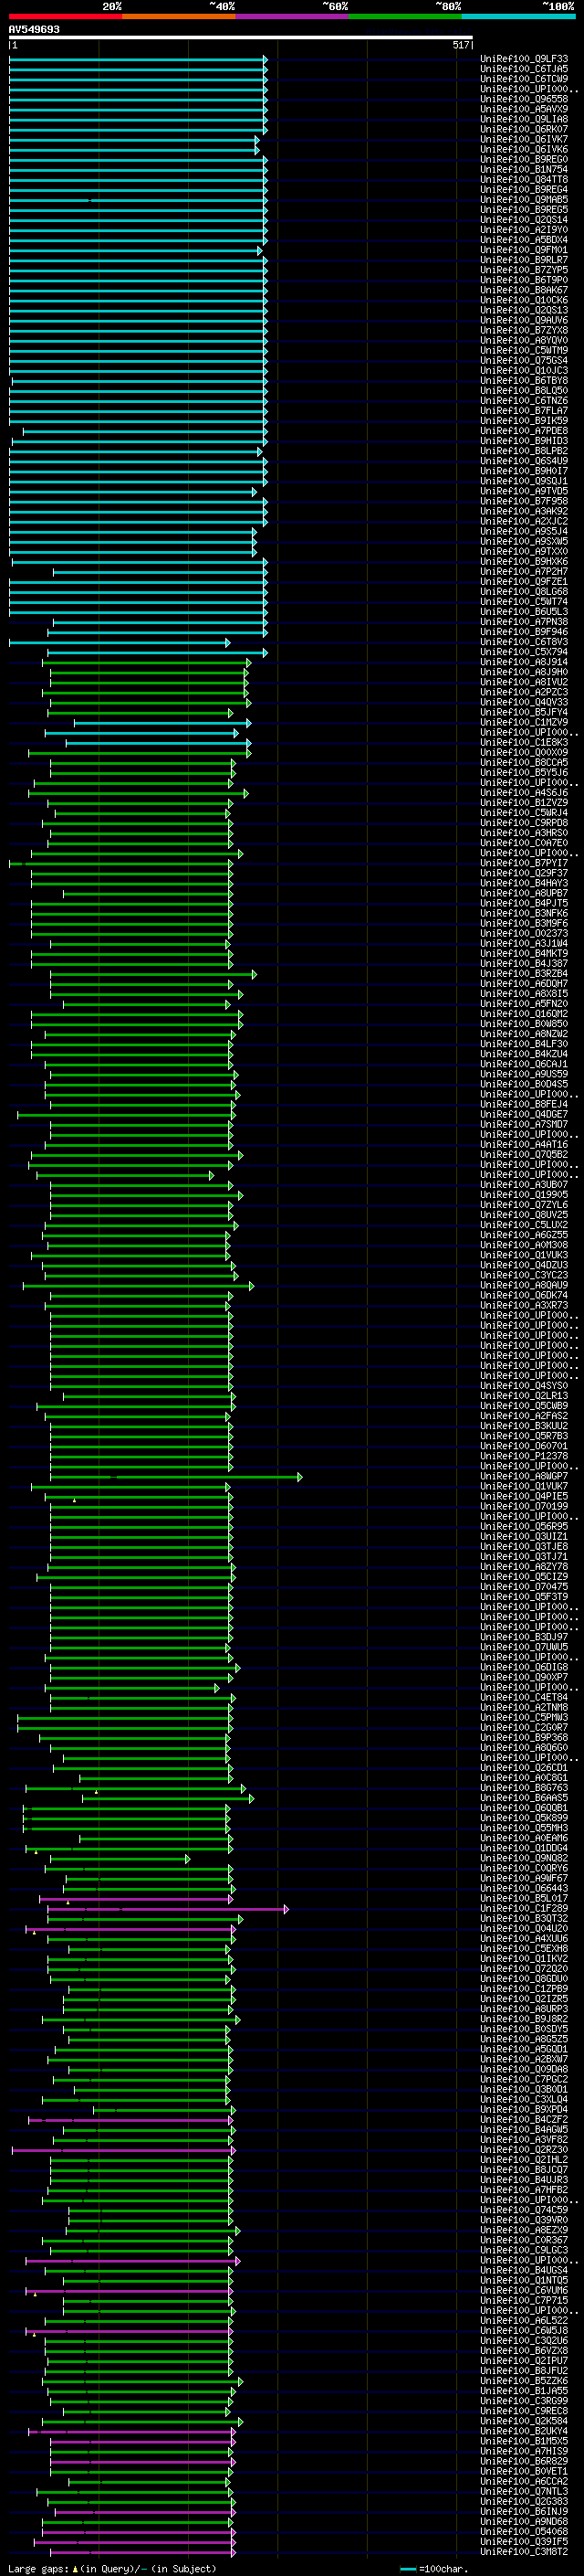Select label UniRef100_C5WTM9

tap(524, 350)
